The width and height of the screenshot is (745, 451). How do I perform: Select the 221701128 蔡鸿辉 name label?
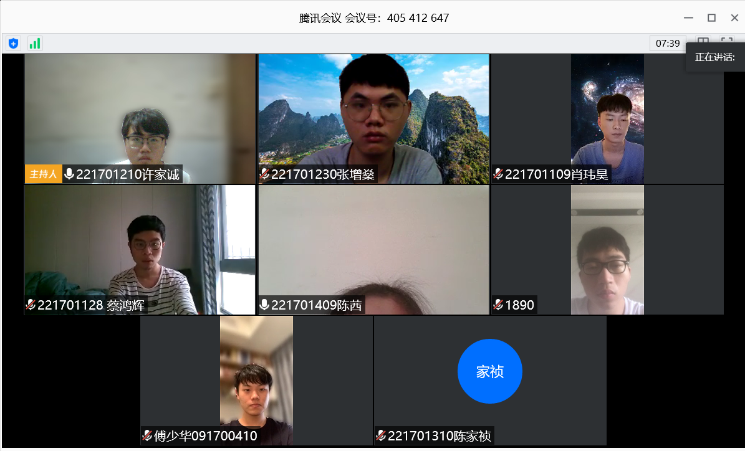(x=91, y=305)
